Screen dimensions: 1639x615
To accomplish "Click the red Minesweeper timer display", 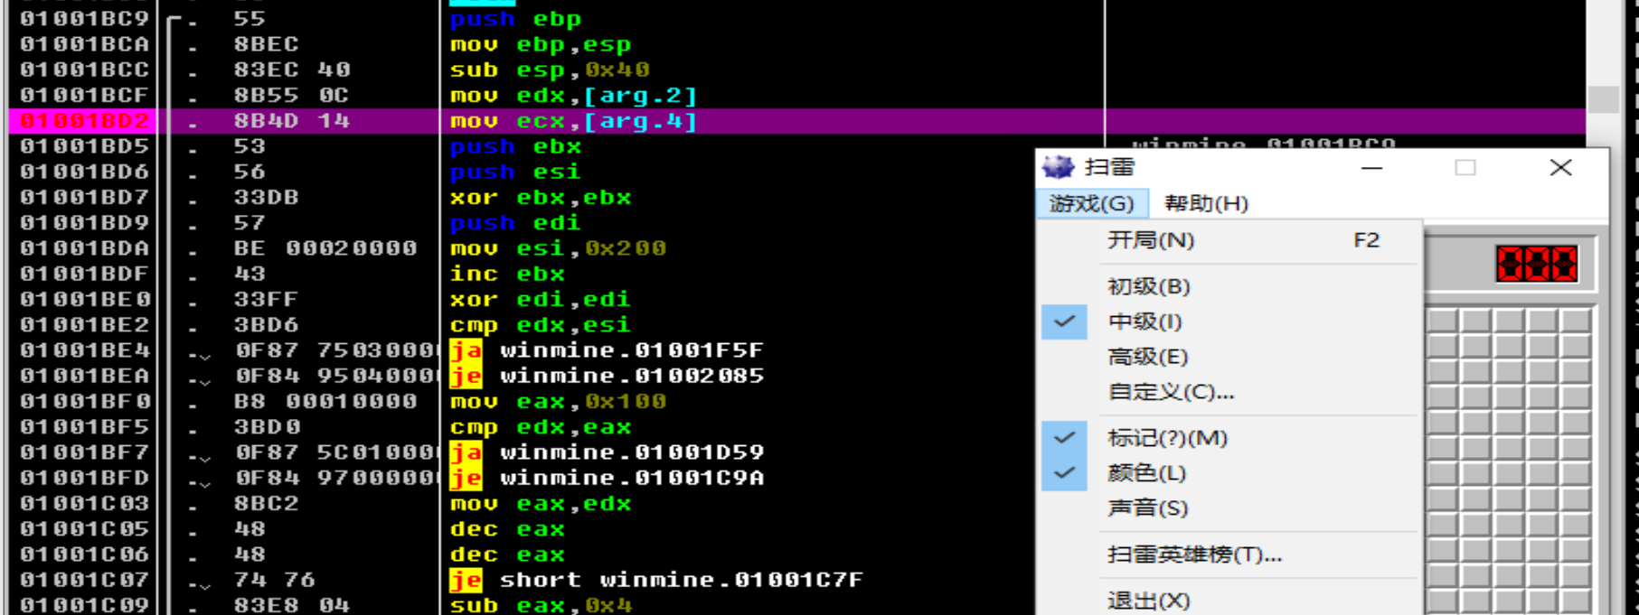I will (x=1537, y=265).
